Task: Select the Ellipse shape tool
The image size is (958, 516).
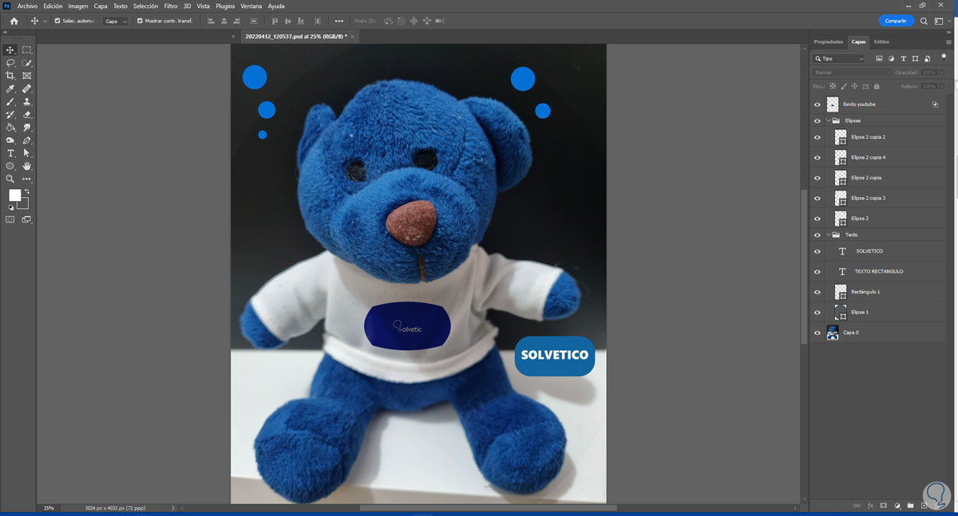Action: (10, 166)
